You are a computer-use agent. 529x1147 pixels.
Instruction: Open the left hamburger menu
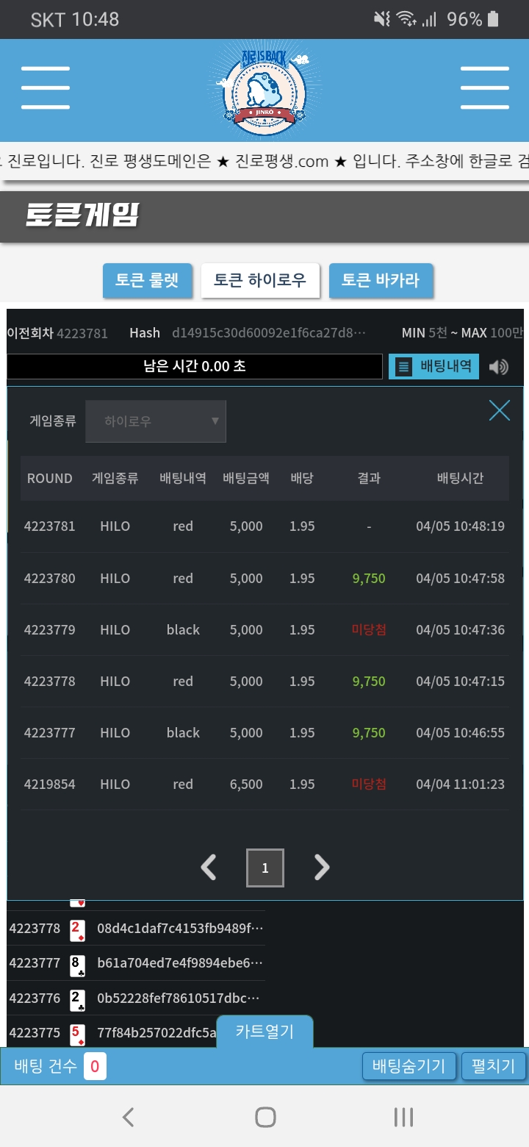coord(46,88)
